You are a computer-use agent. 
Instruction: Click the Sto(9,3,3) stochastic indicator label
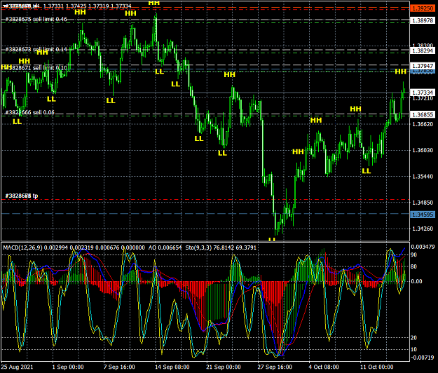tap(198, 247)
